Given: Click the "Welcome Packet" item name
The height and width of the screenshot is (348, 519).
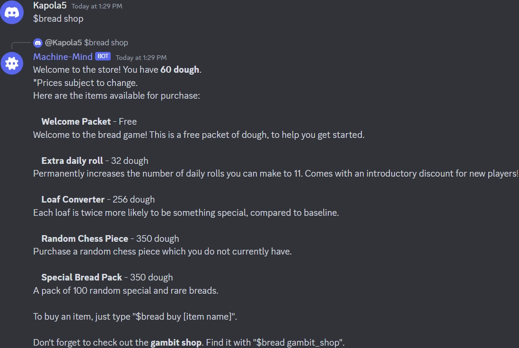Looking at the screenshot, I should click(x=76, y=121).
